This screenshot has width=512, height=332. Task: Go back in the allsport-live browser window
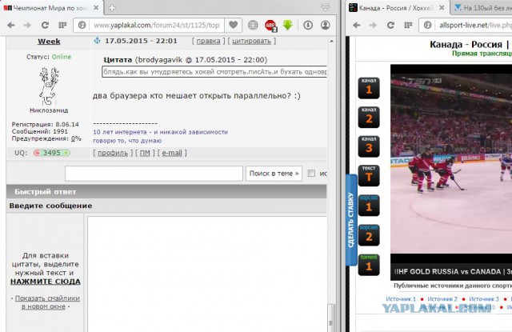[x=357, y=25]
